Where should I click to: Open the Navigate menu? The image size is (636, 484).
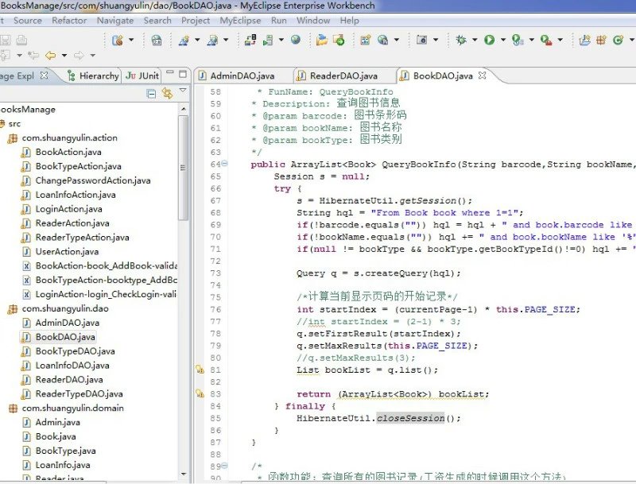click(115, 21)
